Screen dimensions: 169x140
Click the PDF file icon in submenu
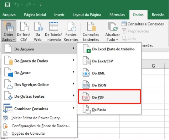click(x=86, y=97)
